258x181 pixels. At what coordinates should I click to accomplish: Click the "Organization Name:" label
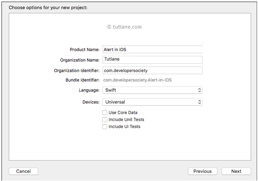[x=80, y=60]
